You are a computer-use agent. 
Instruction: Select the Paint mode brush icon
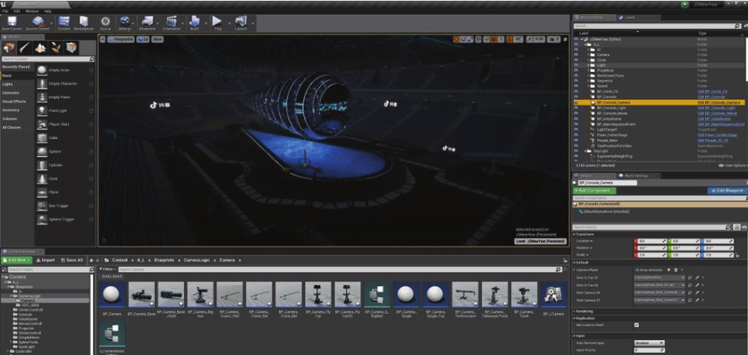[x=23, y=48]
